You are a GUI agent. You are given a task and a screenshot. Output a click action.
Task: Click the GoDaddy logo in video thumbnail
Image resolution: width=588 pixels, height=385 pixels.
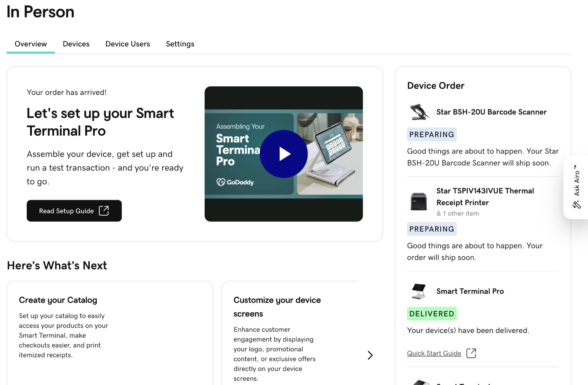235,182
